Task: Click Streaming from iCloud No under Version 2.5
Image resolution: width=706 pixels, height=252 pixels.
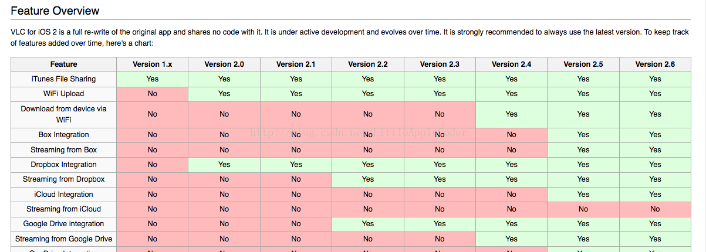Action: click(583, 209)
